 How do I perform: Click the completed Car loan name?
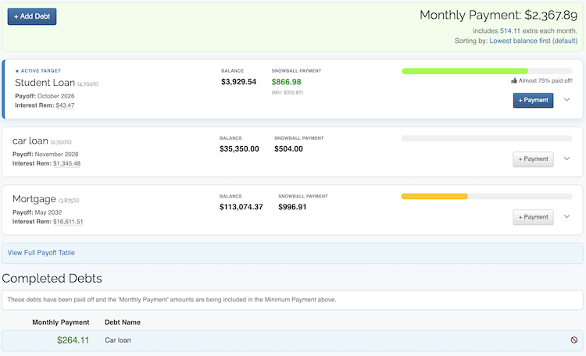[118, 340]
